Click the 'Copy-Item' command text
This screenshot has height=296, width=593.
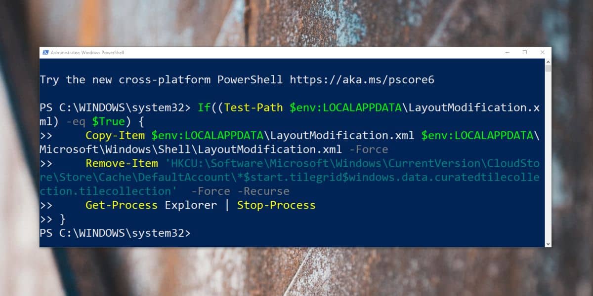coord(115,135)
